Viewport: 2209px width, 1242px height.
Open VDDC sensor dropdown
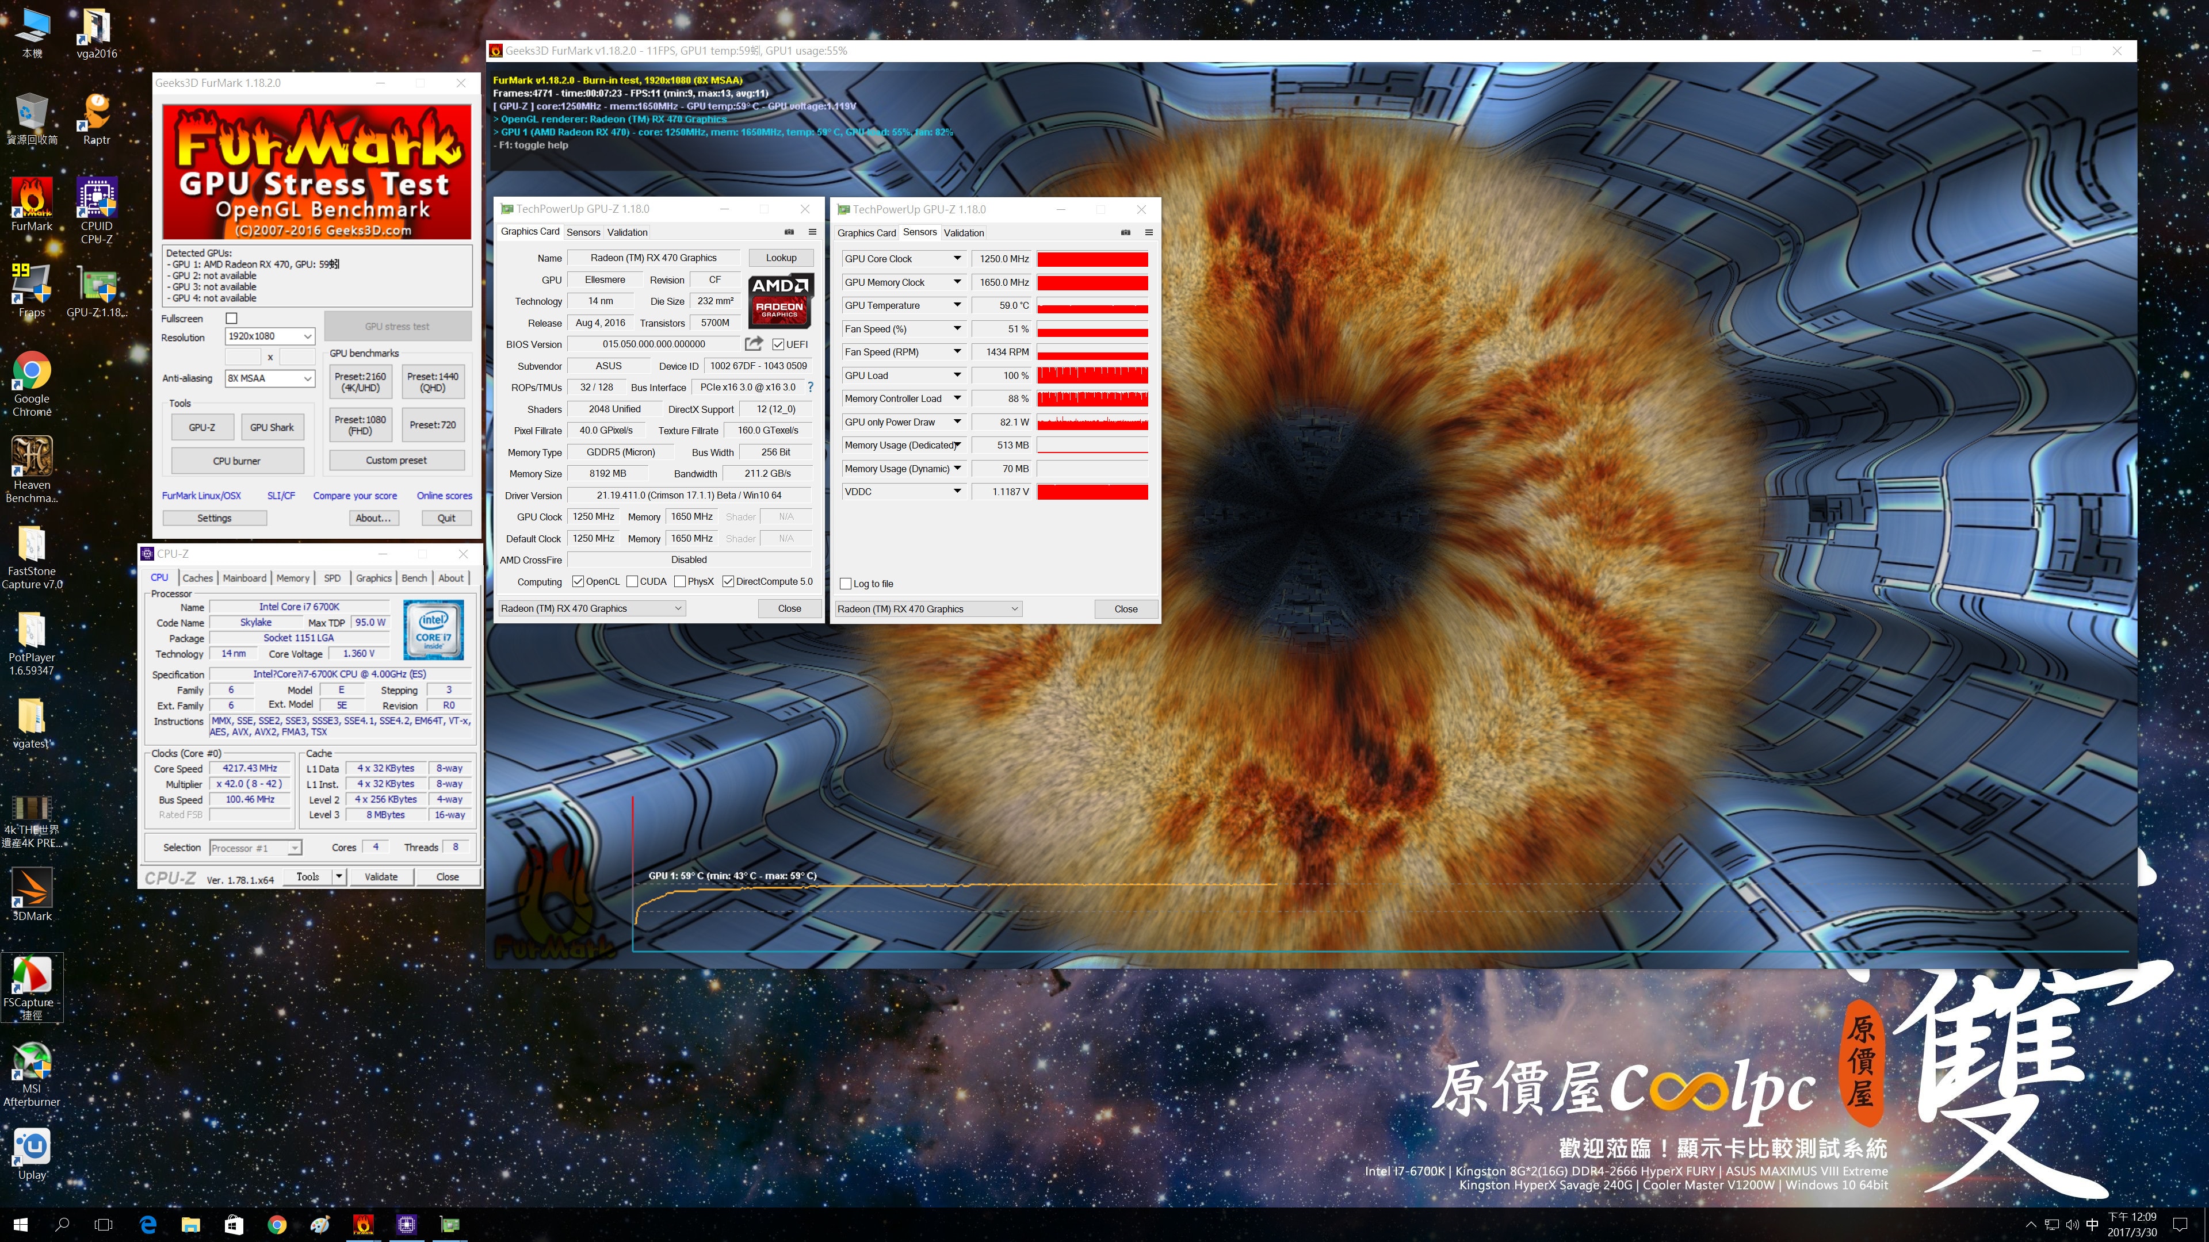pyautogui.click(x=957, y=491)
